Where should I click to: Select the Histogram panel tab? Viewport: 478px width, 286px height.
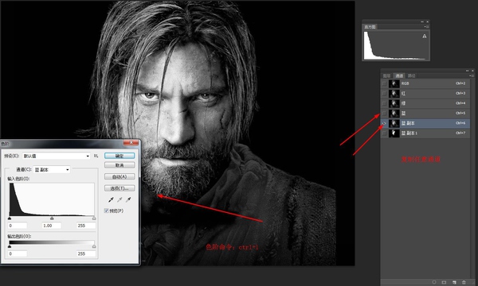370,27
